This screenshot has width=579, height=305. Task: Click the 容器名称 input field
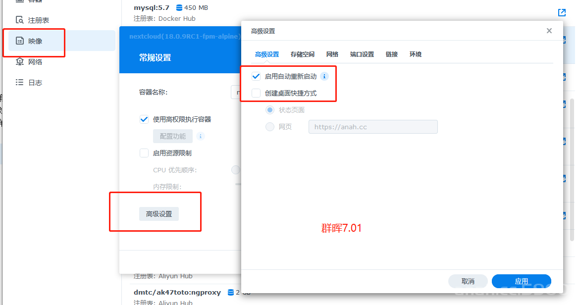pos(236,92)
